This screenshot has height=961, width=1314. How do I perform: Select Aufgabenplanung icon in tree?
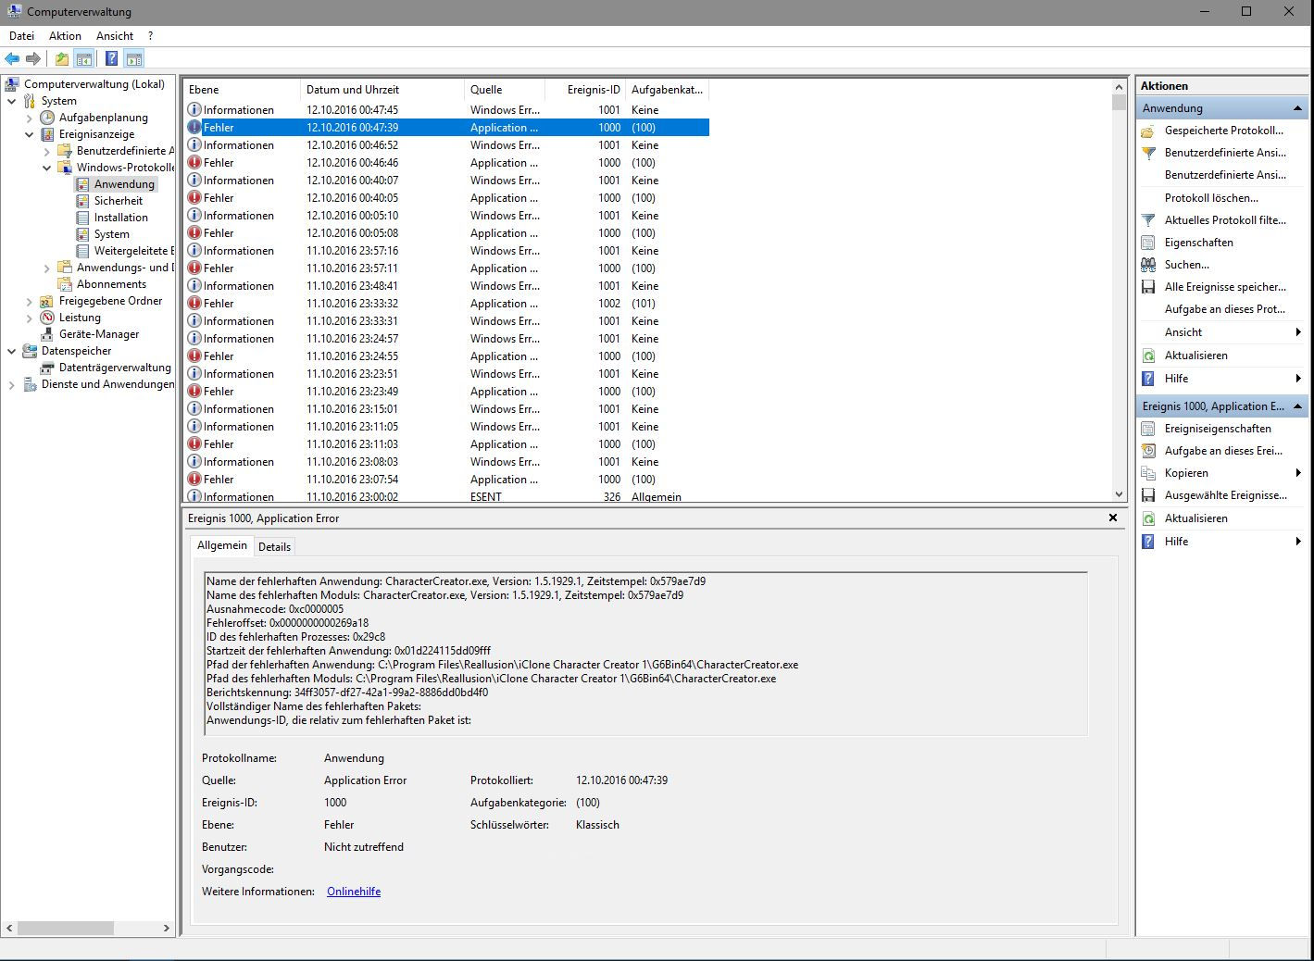(47, 118)
